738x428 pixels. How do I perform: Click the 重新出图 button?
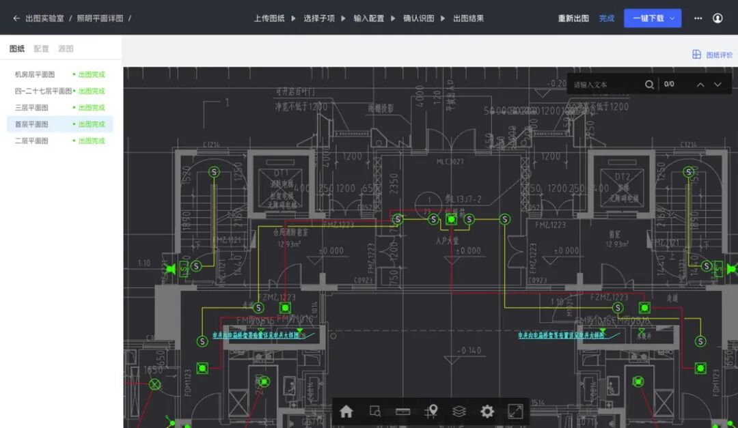573,18
